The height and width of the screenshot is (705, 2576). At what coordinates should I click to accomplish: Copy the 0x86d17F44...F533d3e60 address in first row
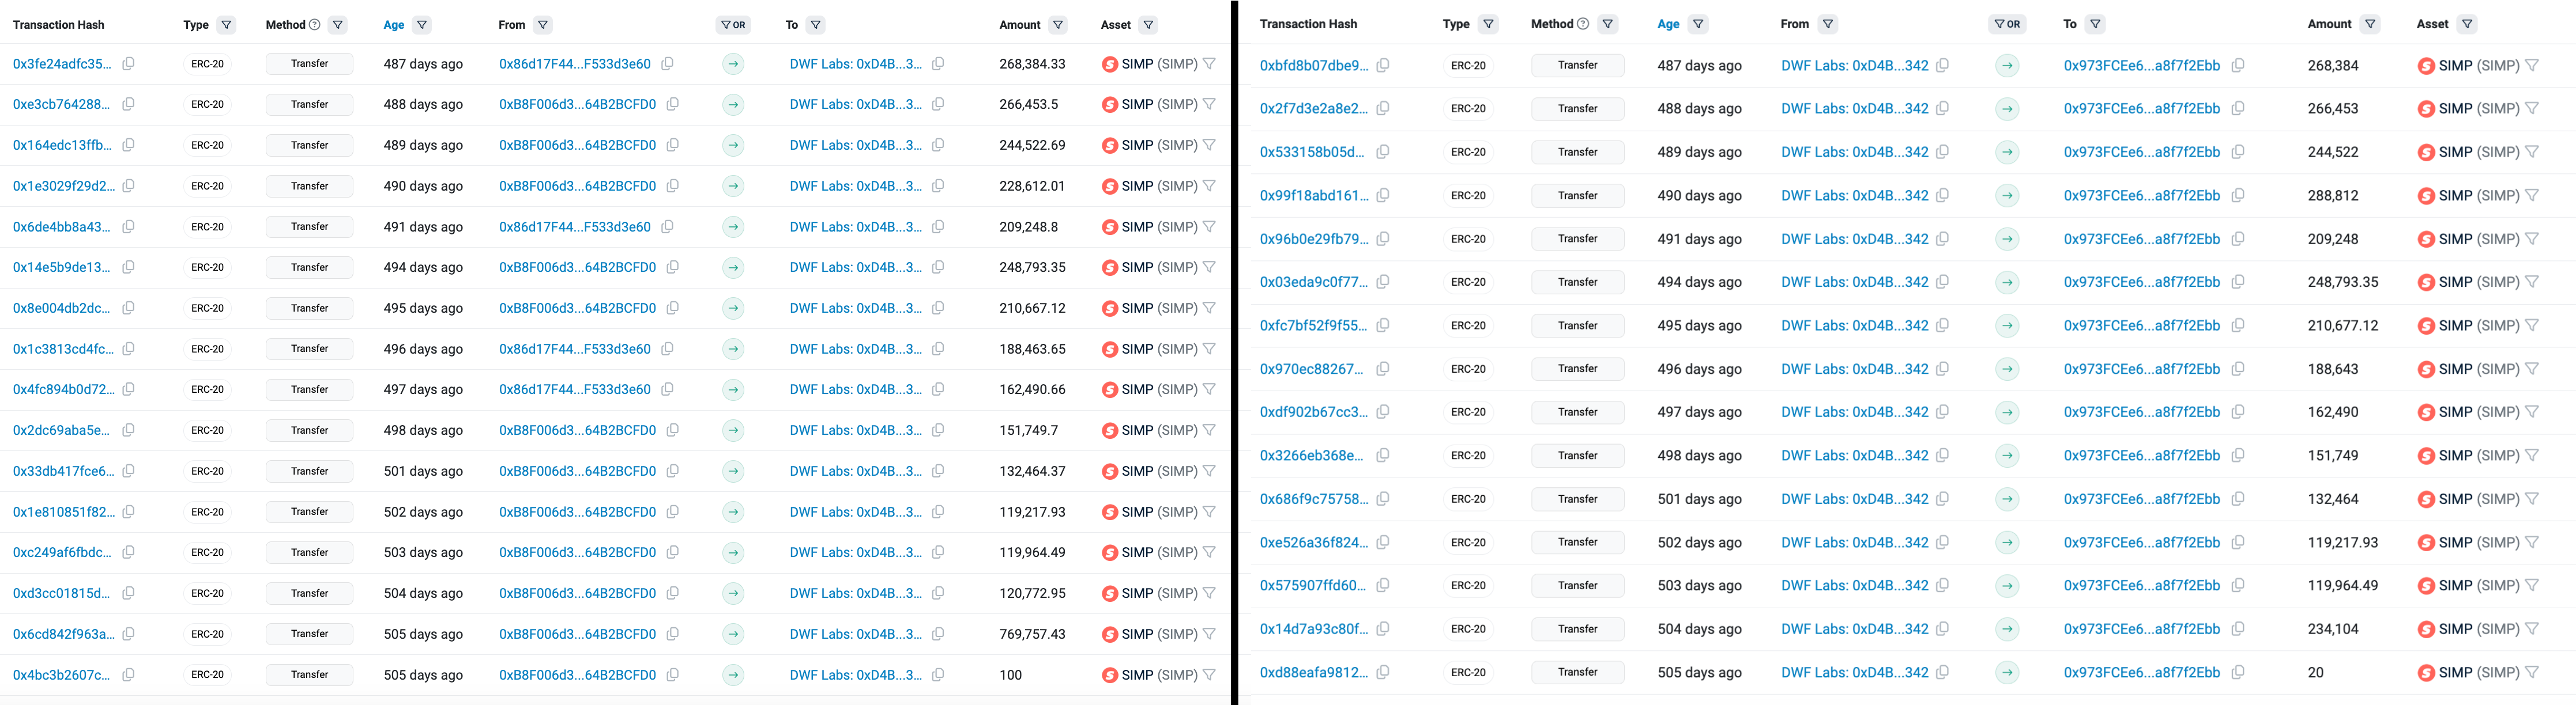tap(667, 64)
